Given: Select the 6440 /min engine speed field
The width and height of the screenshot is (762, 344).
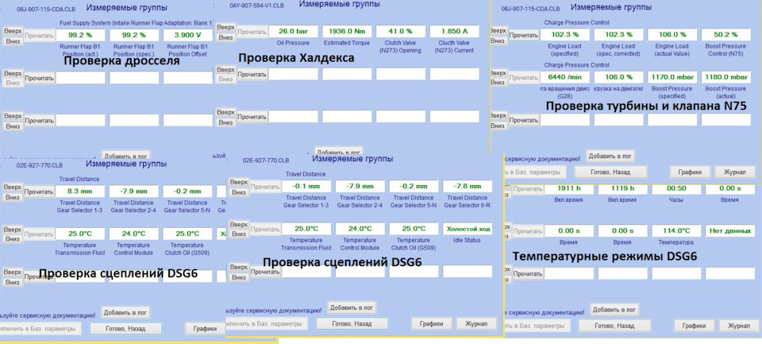Looking at the screenshot, I should click(x=566, y=77).
